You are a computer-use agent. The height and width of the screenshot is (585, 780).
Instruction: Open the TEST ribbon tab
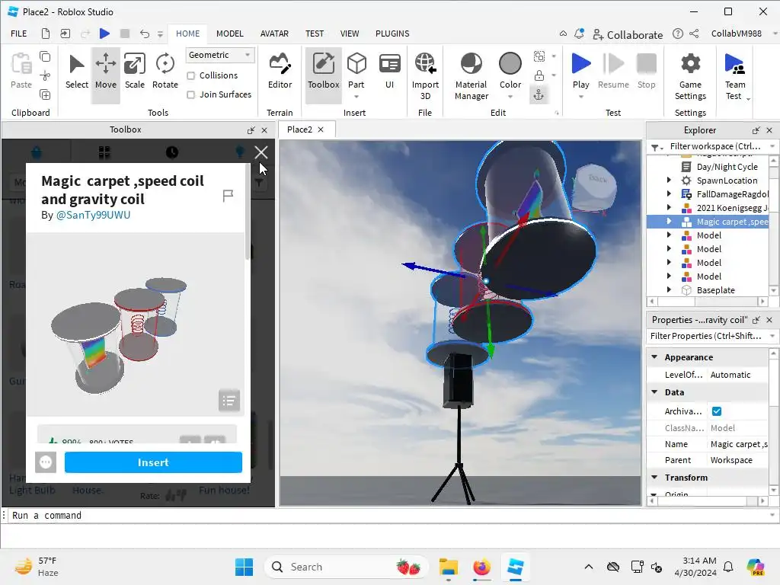coord(315,34)
